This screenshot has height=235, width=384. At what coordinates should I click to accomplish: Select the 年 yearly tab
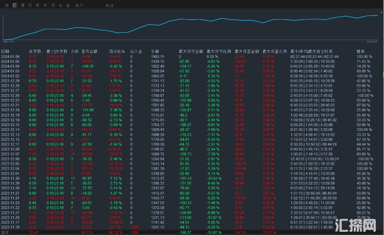click(x=45, y=5)
